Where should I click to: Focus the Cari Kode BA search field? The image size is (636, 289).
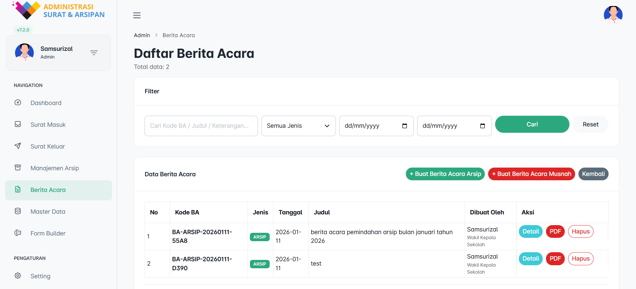[x=201, y=126]
